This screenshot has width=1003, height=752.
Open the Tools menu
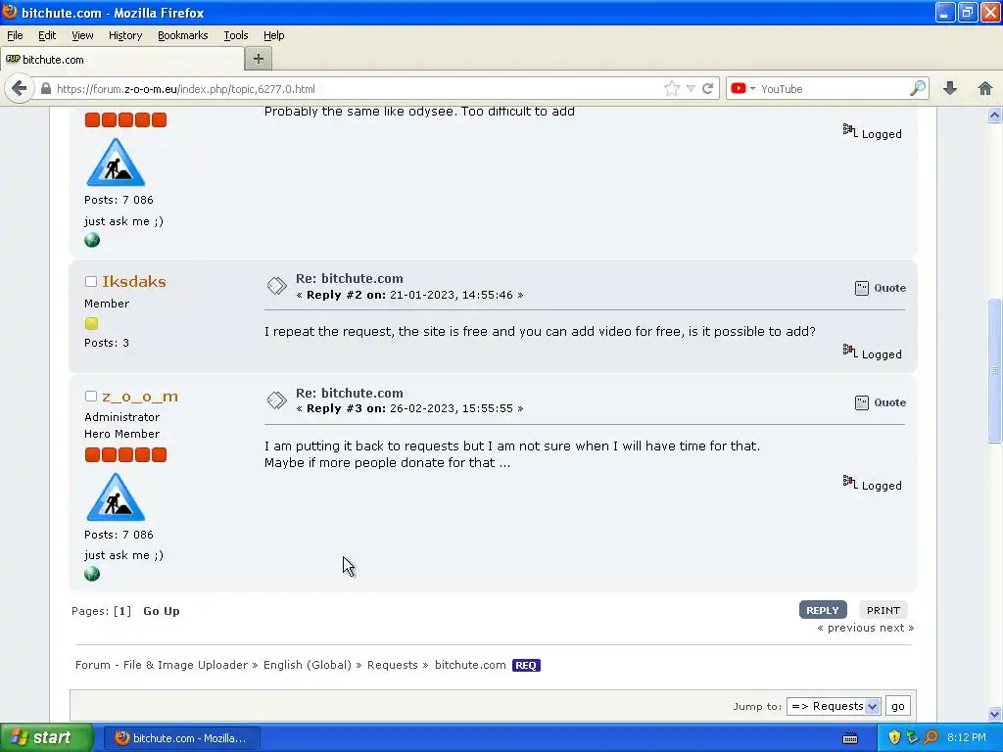[x=236, y=35]
